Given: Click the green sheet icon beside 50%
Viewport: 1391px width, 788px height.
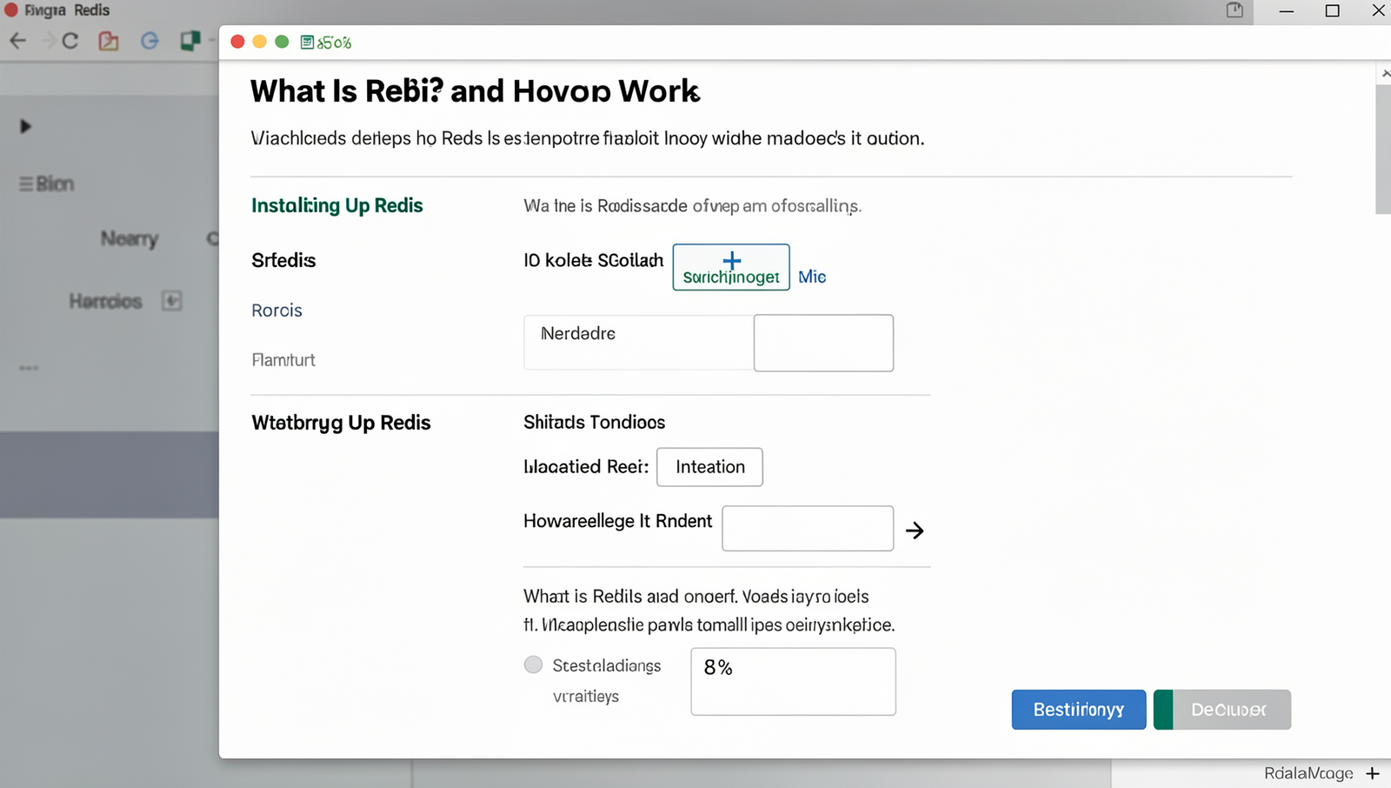Looking at the screenshot, I should pos(307,42).
